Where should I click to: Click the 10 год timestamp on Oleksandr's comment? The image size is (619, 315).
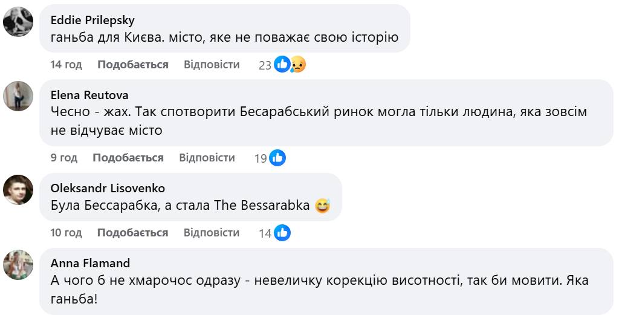pos(66,233)
